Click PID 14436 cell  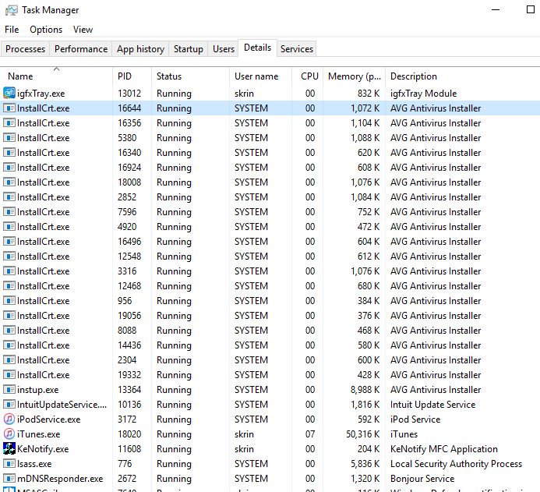[129, 345]
